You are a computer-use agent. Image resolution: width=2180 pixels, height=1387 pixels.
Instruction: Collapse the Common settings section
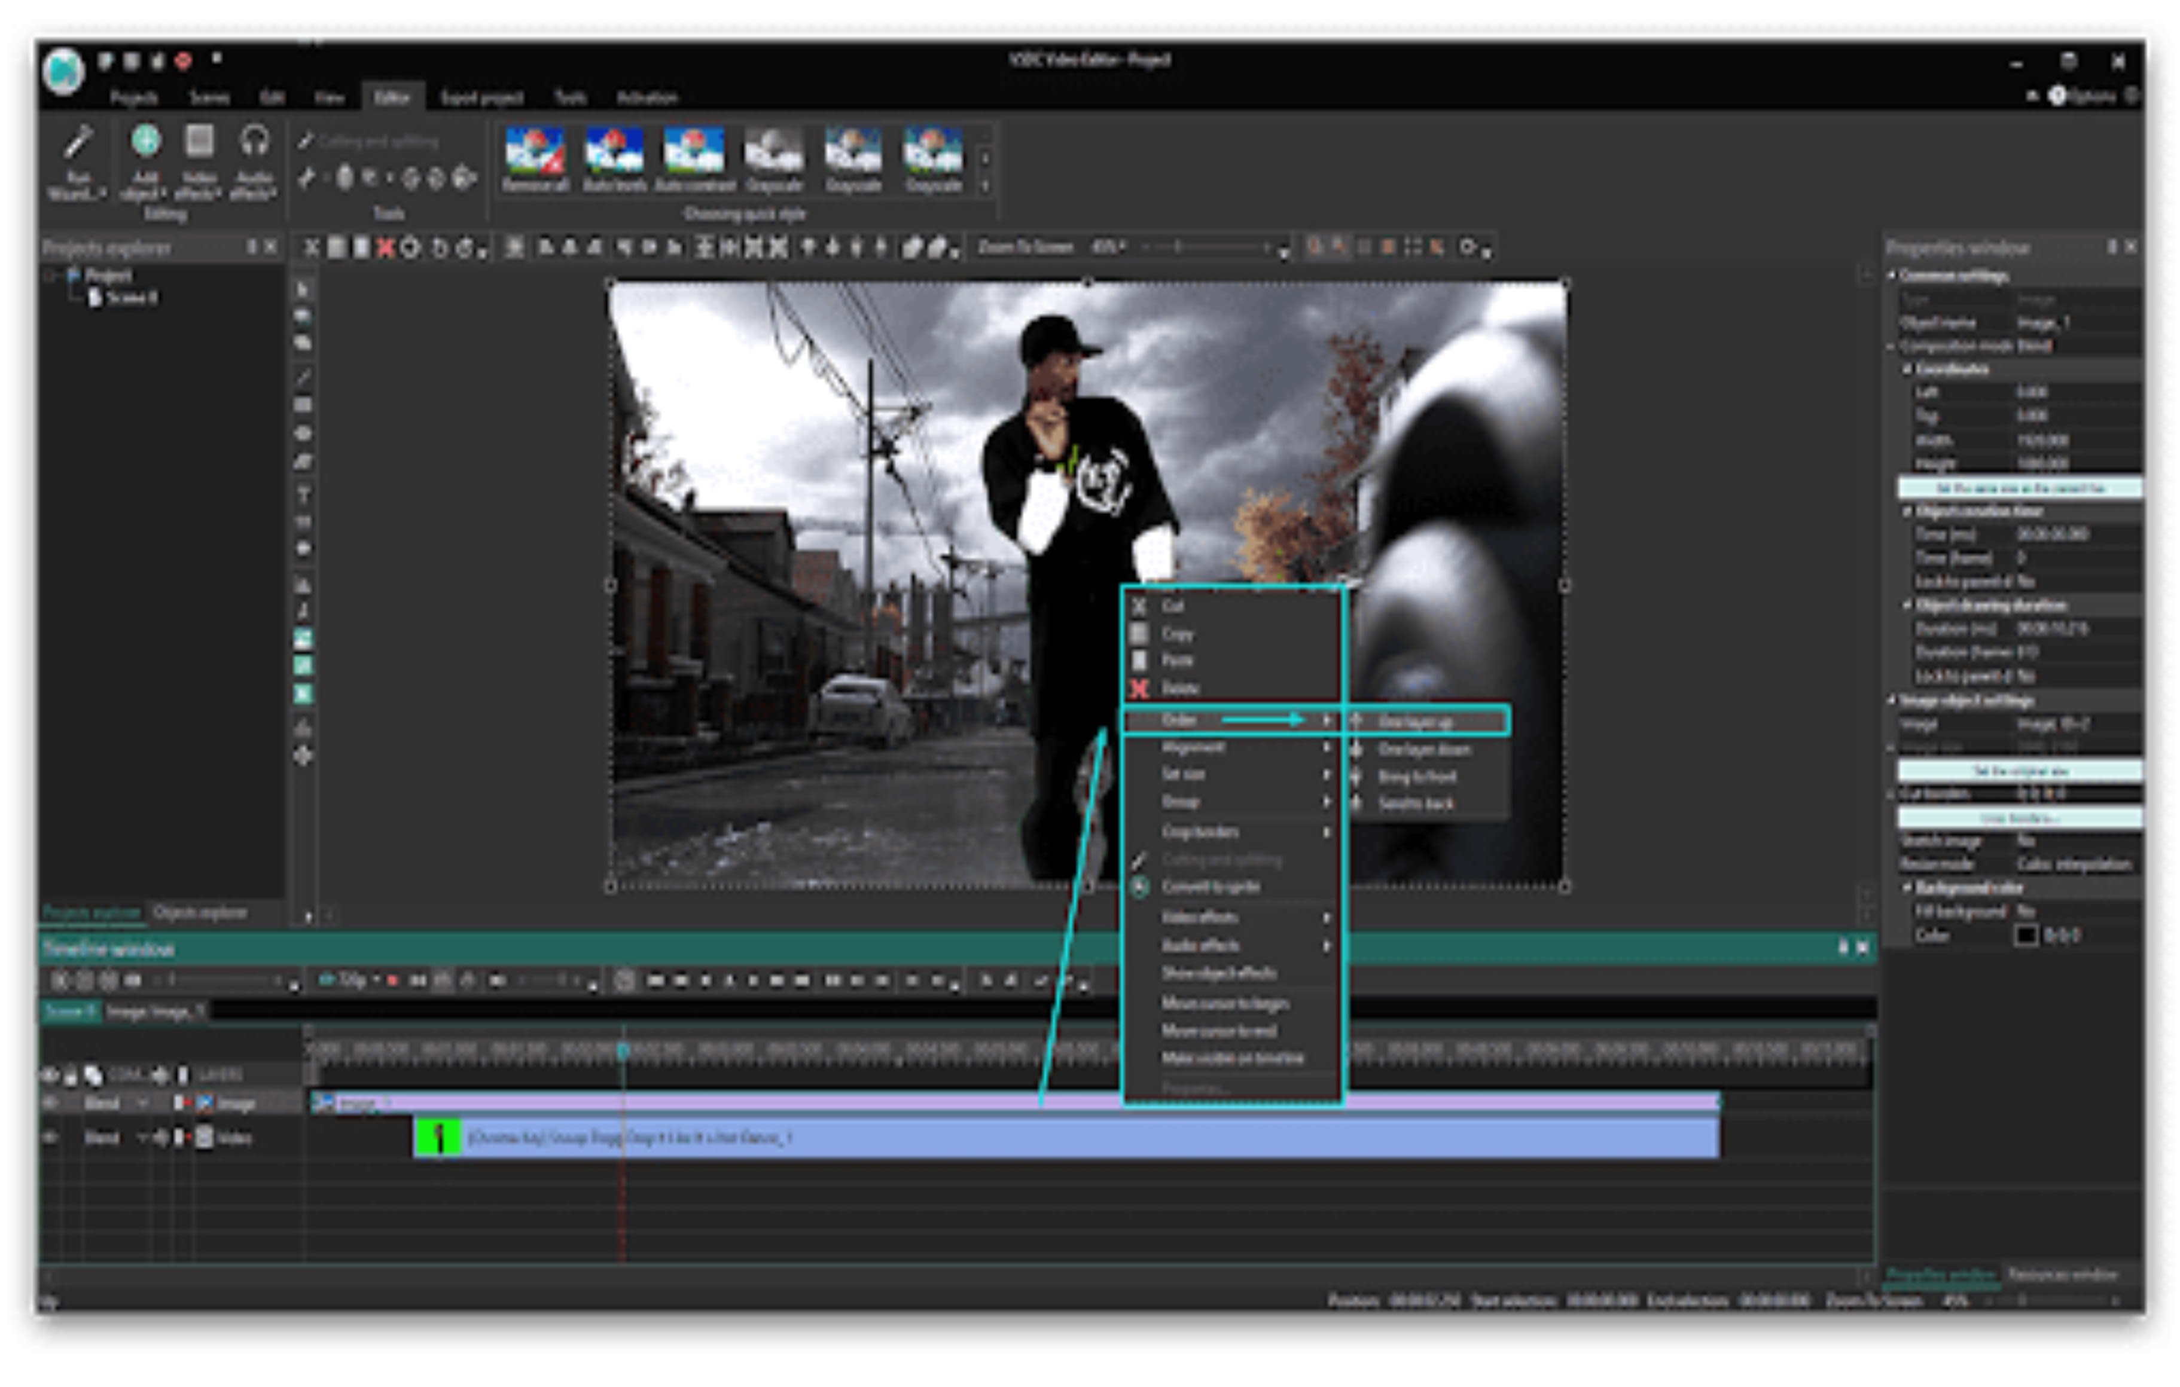(x=1892, y=276)
